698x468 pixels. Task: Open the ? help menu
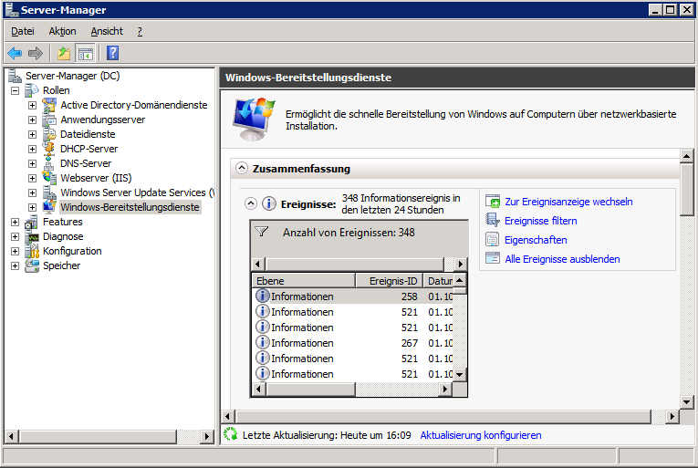140,31
